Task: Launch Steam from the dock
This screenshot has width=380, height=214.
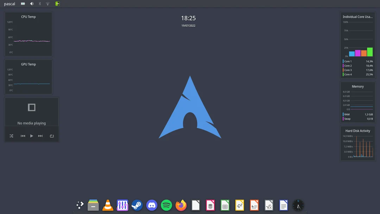Action: coord(137,205)
